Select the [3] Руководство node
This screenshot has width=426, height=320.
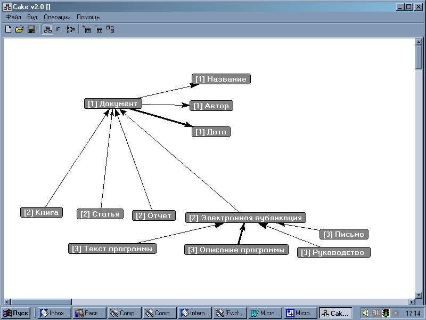coord(334,252)
